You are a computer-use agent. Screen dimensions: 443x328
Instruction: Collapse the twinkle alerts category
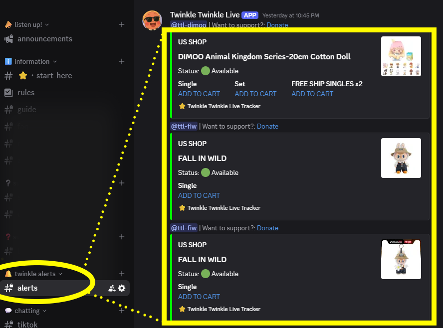click(x=35, y=273)
